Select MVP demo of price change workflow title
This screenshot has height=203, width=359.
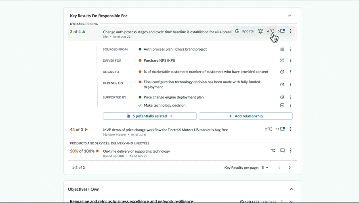point(165,130)
